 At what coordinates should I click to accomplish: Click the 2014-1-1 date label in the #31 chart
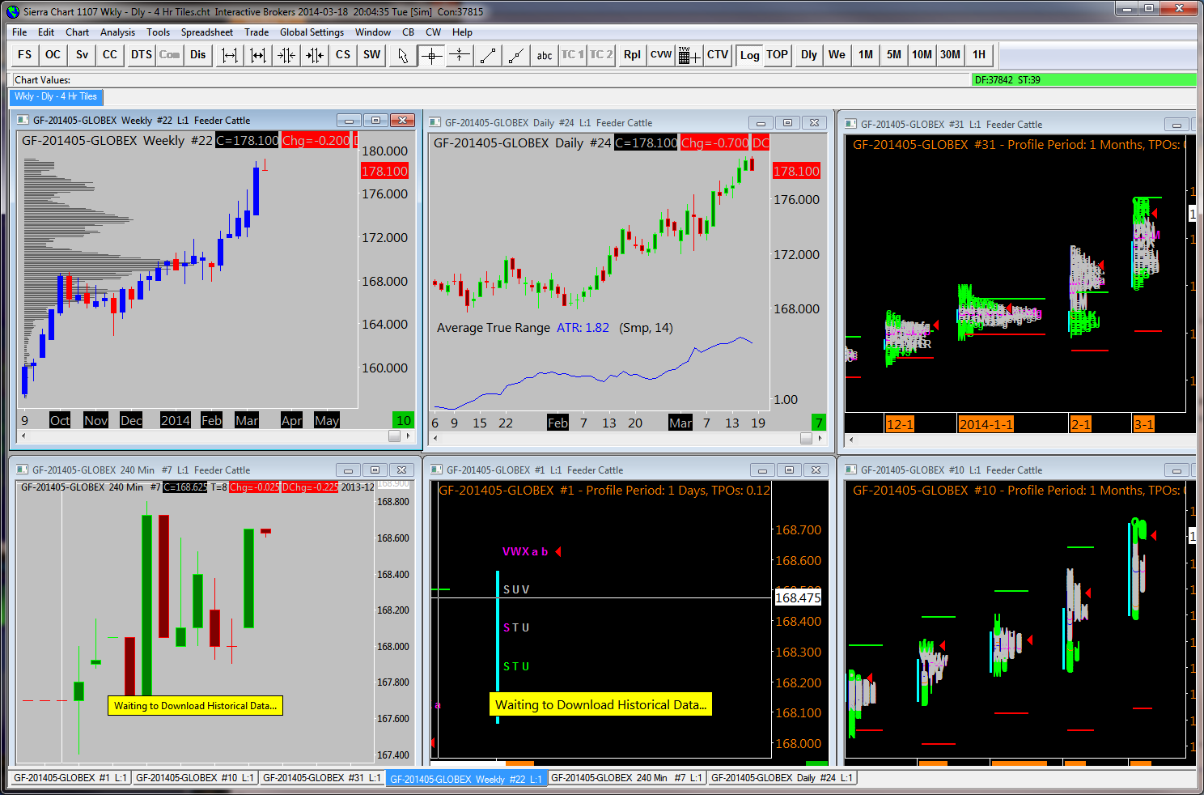[x=986, y=424]
